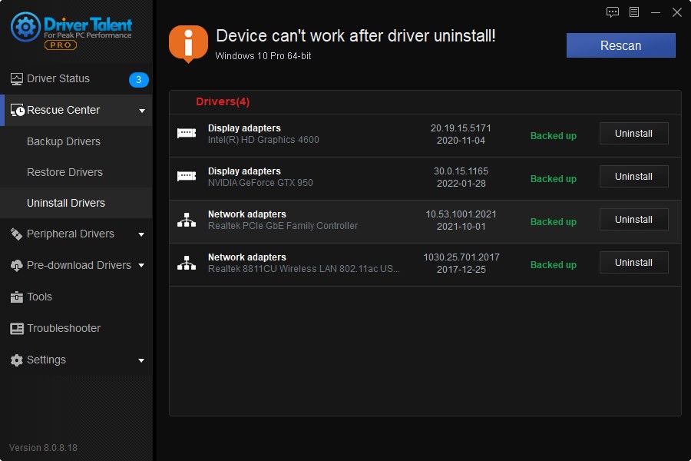Click the Driver Talent gear logo

(25, 27)
